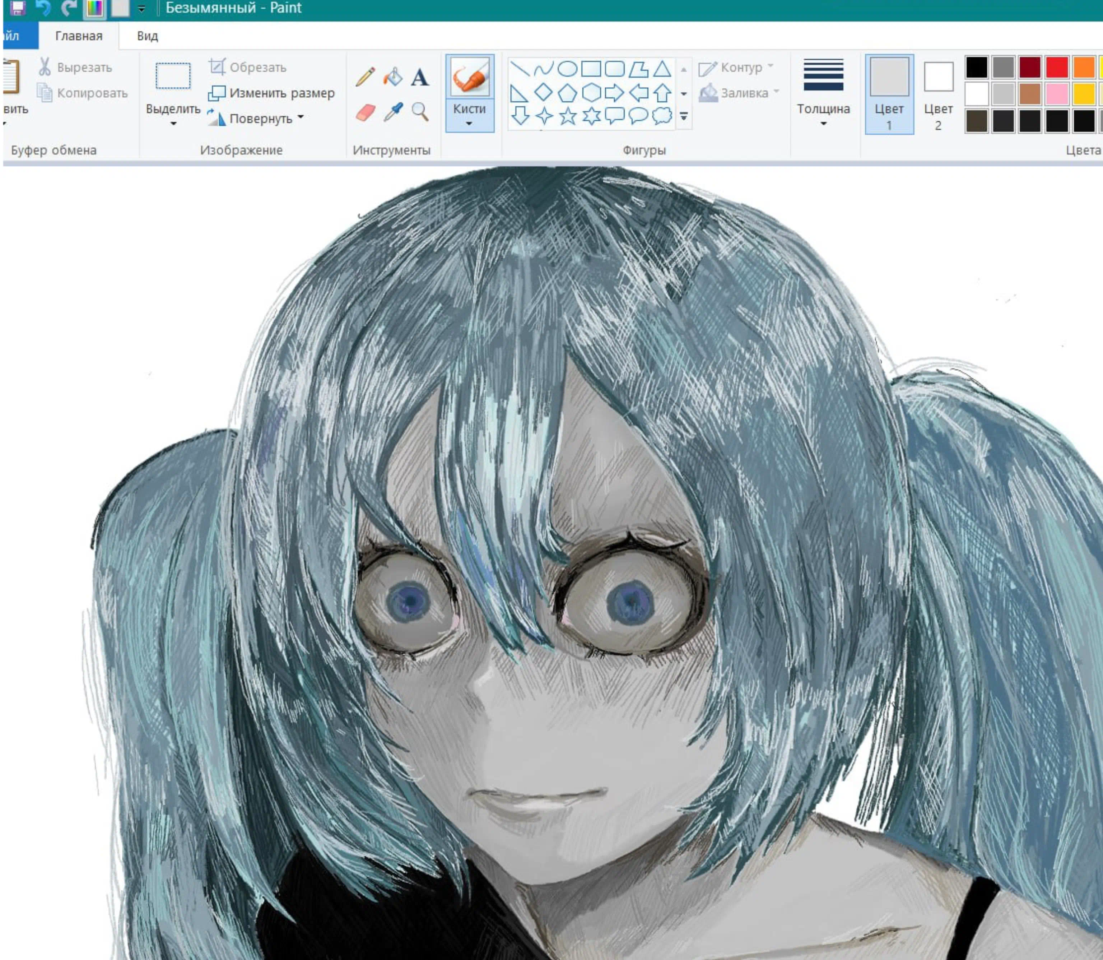Screen dimensions: 1103x960
Task: Choose the Rectangle shape
Action: [x=591, y=69]
